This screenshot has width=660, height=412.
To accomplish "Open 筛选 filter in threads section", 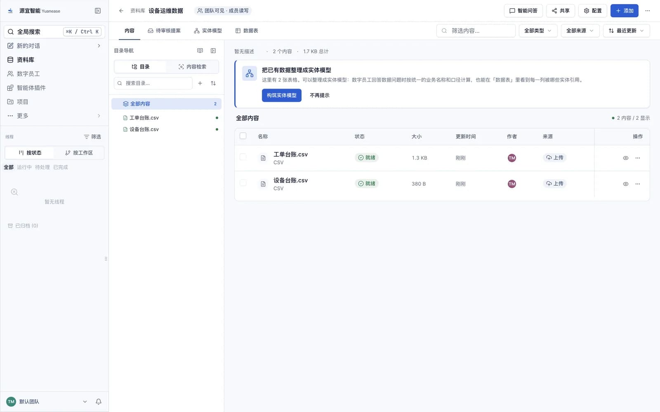I will pos(92,137).
